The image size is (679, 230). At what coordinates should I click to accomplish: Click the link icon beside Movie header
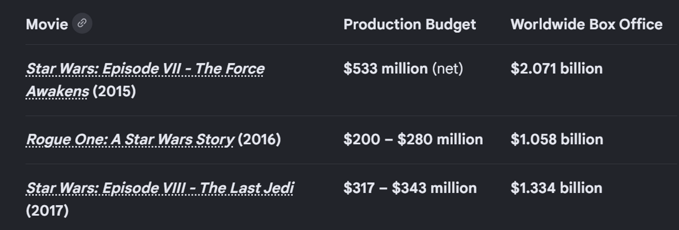pos(82,23)
